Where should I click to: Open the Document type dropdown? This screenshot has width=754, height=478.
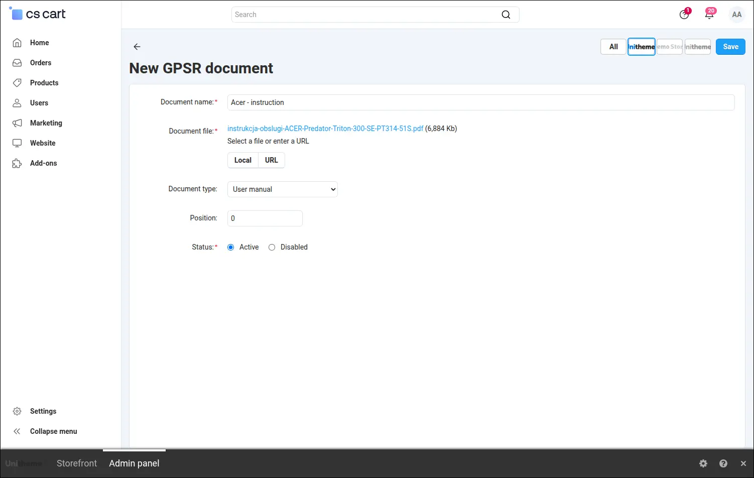point(283,189)
